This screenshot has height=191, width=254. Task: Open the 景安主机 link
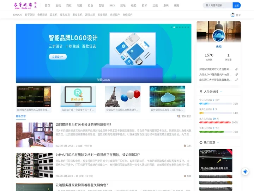pos(77,15)
